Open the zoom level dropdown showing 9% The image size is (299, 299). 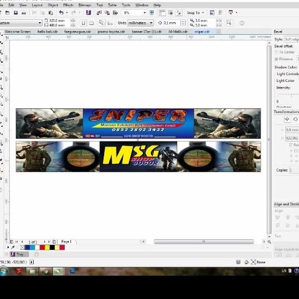coord(145,13)
